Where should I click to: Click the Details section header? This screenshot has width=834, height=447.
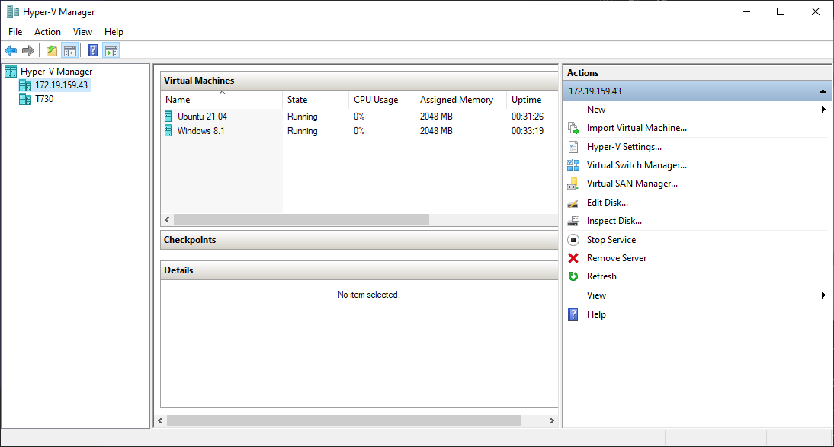point(359,270)
